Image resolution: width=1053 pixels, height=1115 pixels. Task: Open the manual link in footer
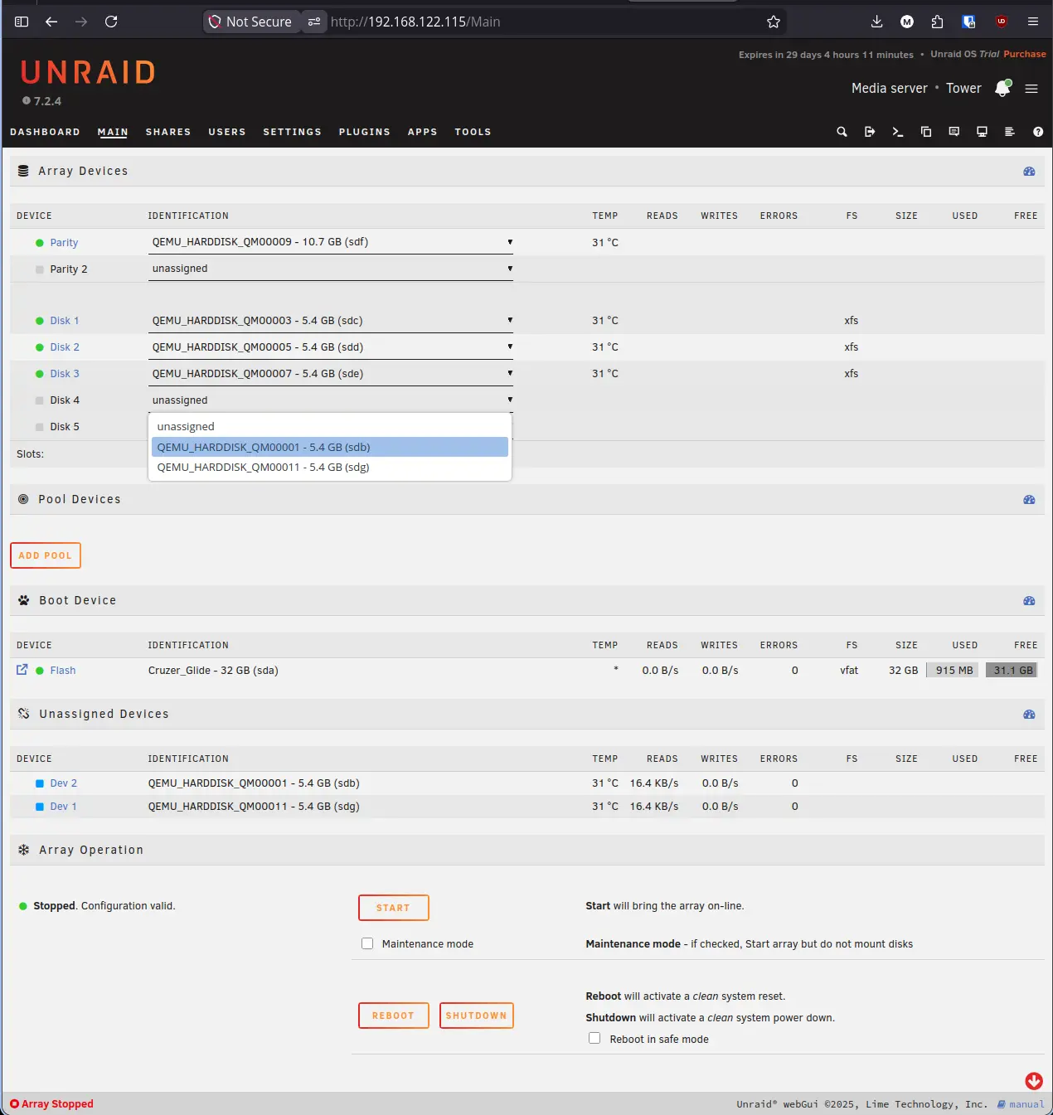click(1021, 1104)
